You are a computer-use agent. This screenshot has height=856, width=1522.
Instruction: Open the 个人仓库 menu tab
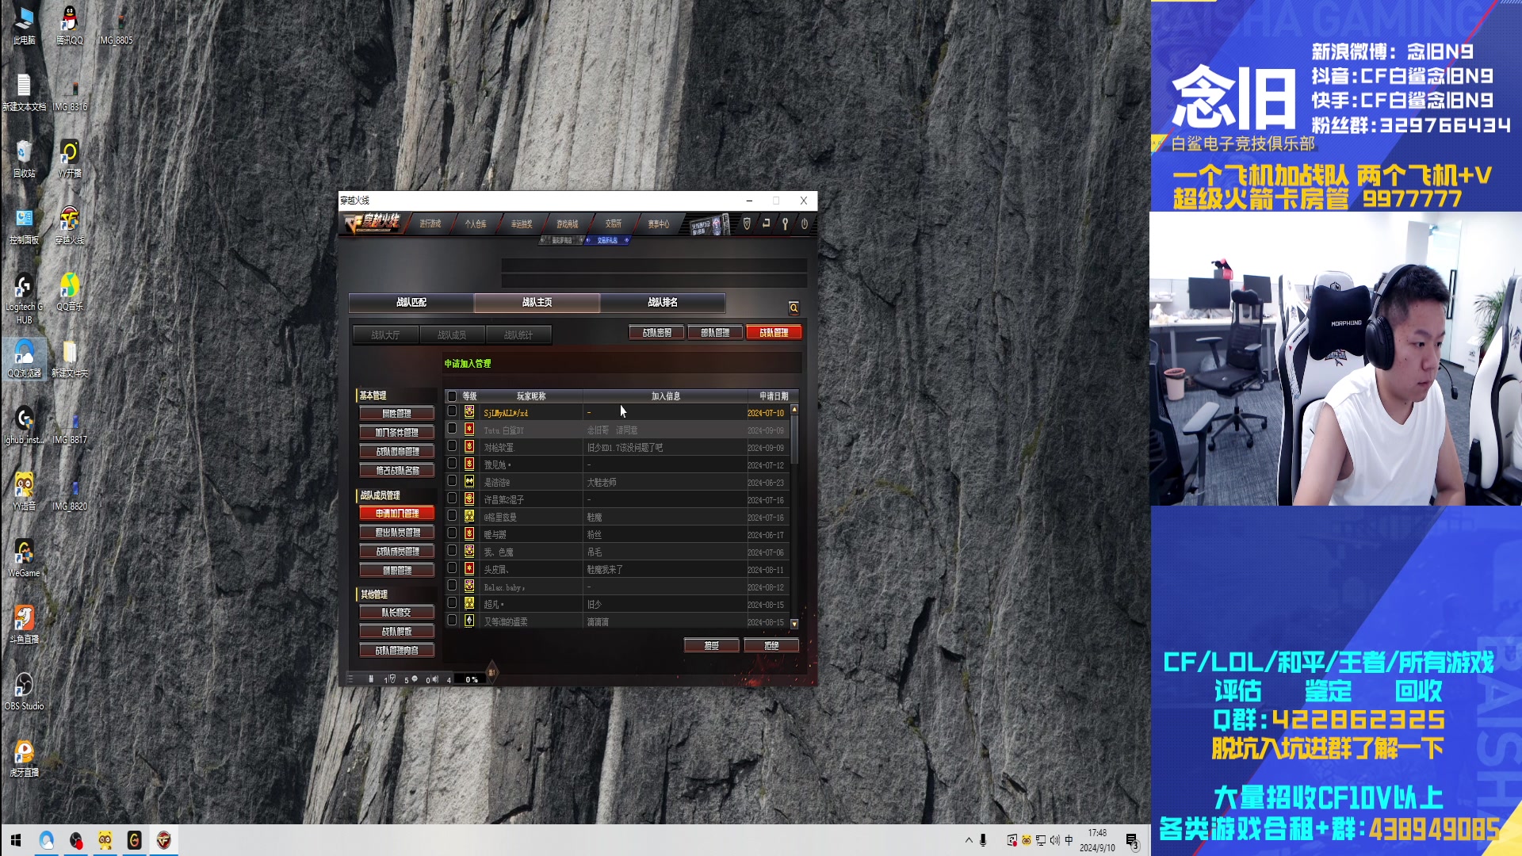click(476, 224)
